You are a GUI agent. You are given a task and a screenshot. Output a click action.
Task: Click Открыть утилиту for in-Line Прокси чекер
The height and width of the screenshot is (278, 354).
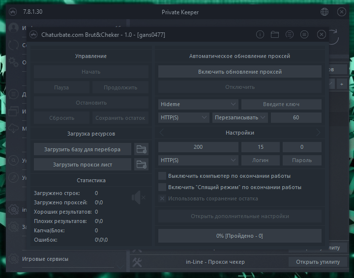tap(317, 262)
